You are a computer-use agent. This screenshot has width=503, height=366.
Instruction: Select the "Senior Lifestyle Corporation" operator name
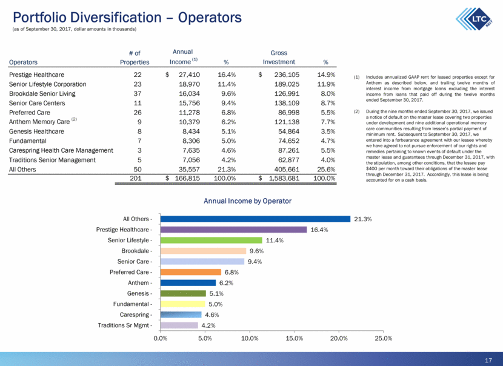(x=47, y=84)
